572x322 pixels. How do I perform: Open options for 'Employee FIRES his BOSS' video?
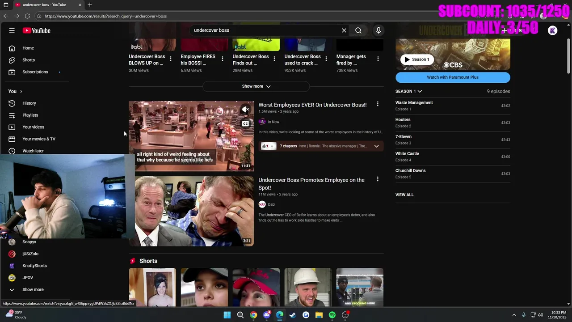(x=223, y=59)
